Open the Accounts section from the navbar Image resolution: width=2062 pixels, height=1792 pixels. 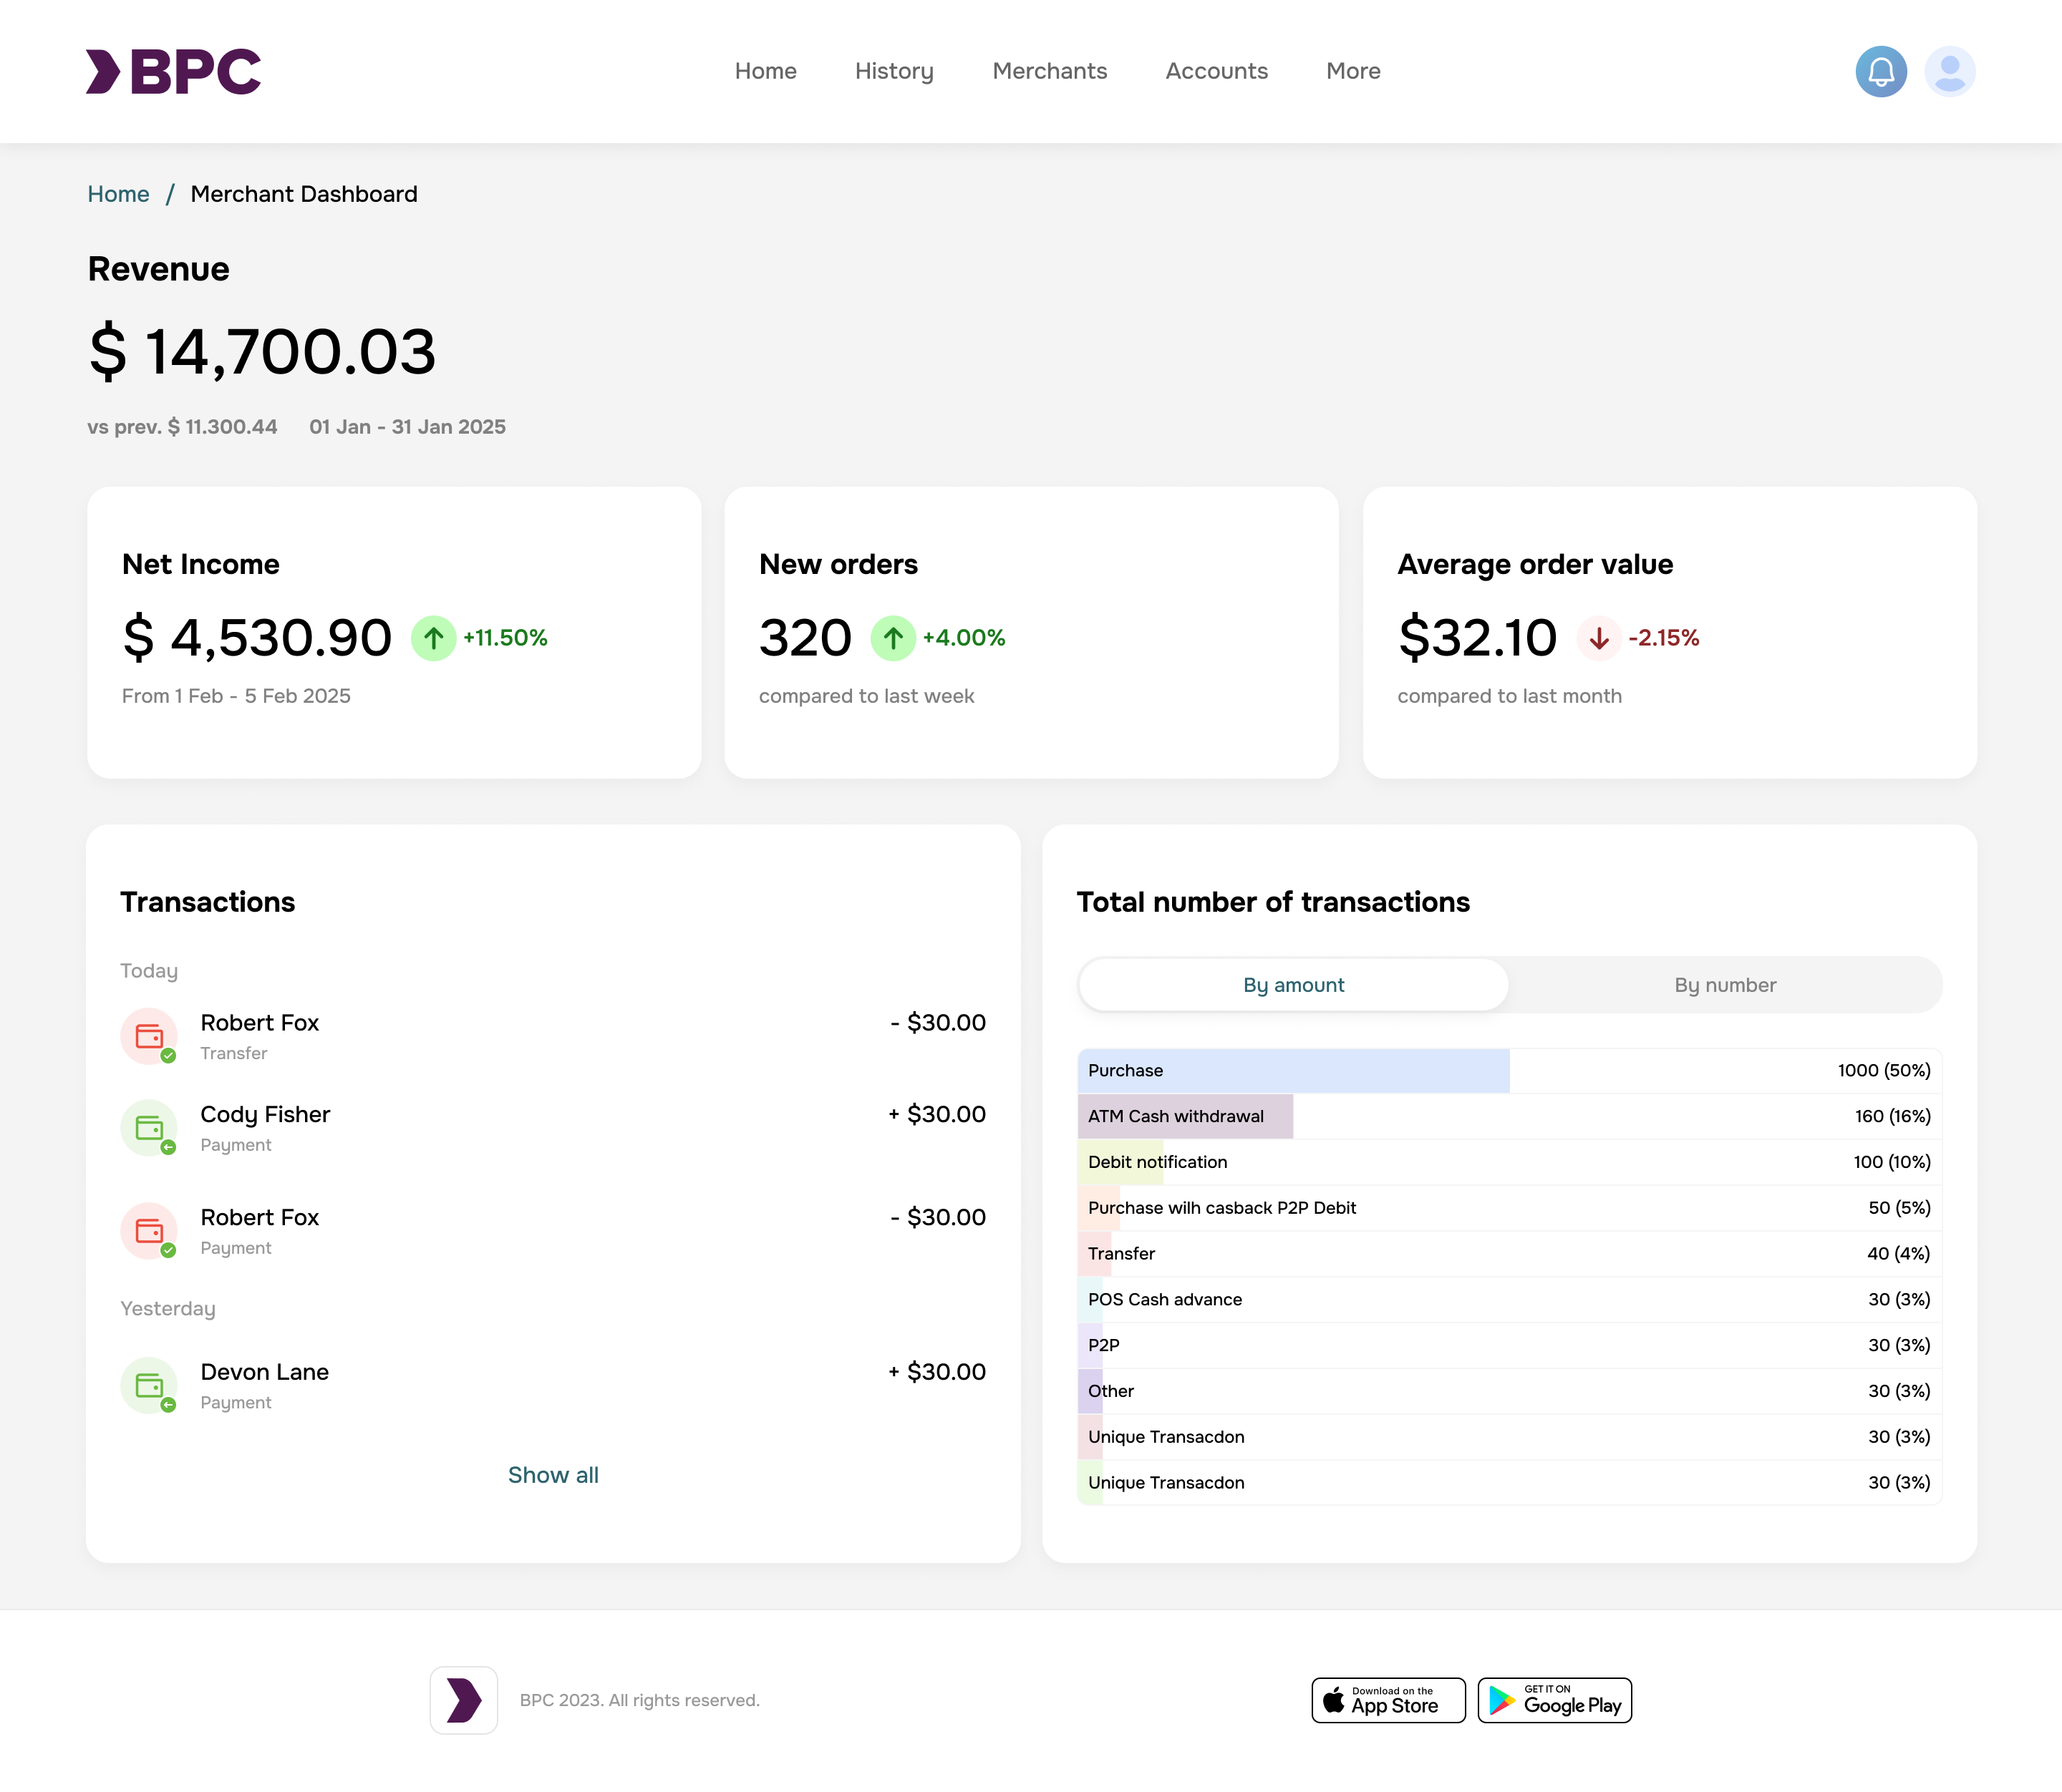(1216, 71)
